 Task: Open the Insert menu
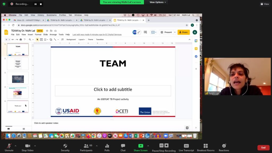[x=30, y=35]
